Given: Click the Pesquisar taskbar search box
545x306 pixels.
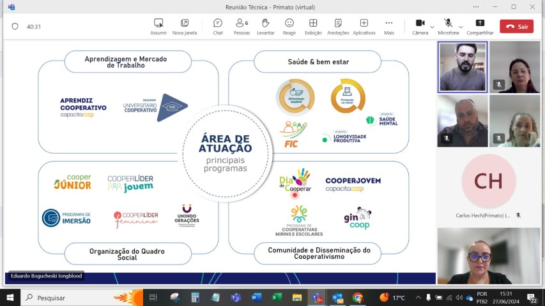Looking at the screenshot, I should tap(82, 298).
